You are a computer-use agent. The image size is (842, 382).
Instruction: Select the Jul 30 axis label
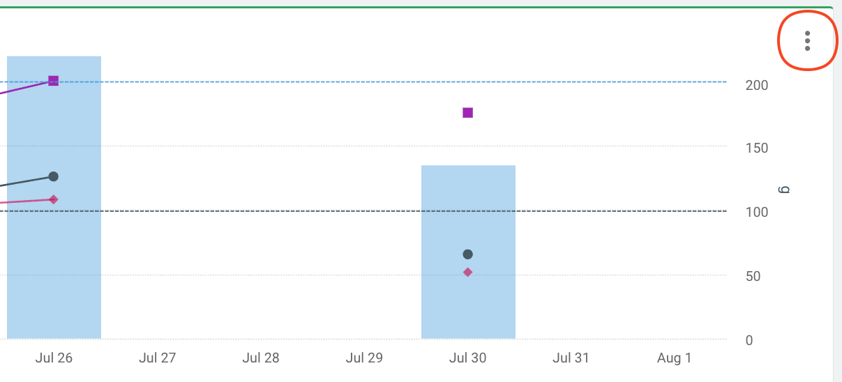tap(468, 358)
